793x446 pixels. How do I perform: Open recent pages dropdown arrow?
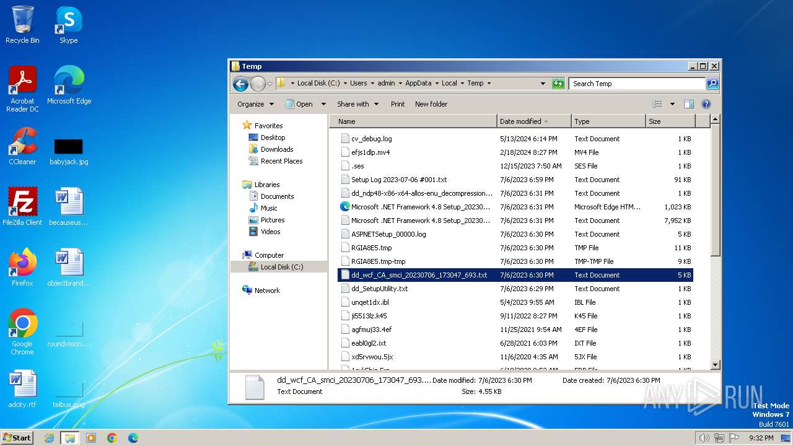(269, 84)
